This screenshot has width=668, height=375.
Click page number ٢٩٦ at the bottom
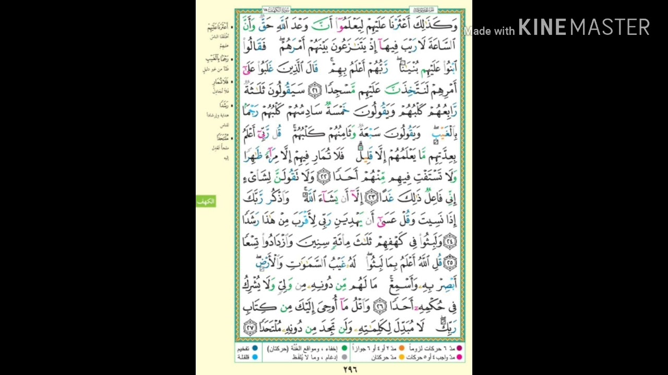click(x=350, y=369)
